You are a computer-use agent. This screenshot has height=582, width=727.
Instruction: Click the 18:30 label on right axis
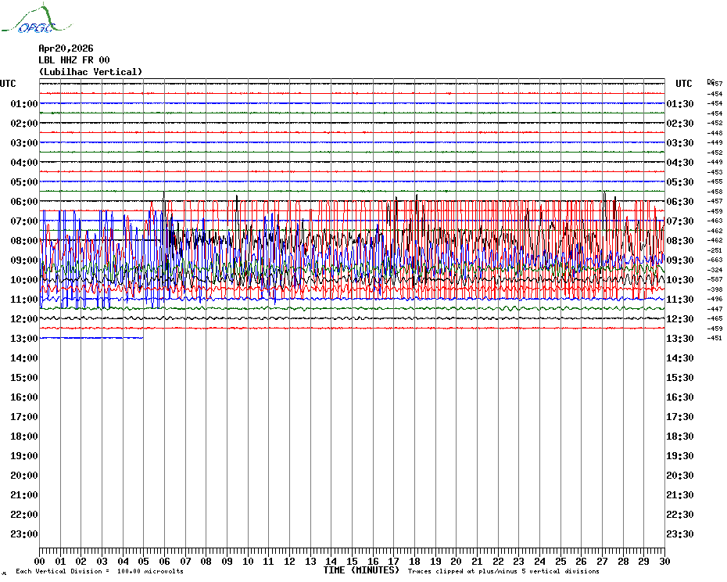[679, 436]
